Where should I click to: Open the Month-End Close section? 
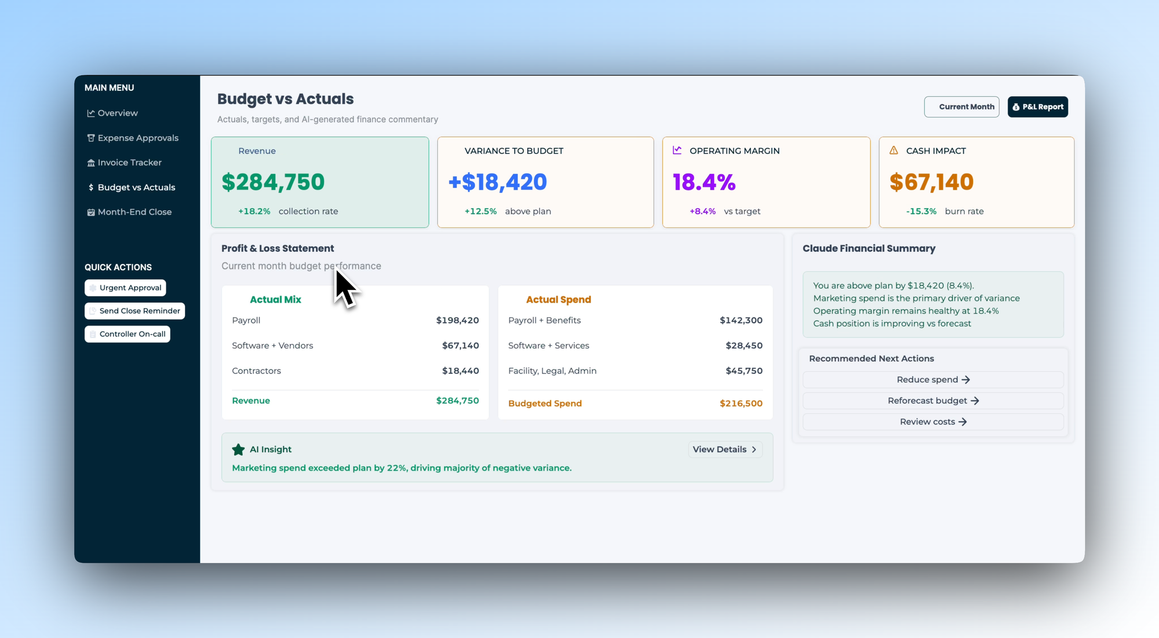pos(130,212)
